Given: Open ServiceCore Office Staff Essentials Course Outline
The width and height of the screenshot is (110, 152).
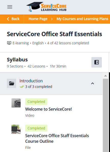Looking at the screenshot, I should coord(57,138).
